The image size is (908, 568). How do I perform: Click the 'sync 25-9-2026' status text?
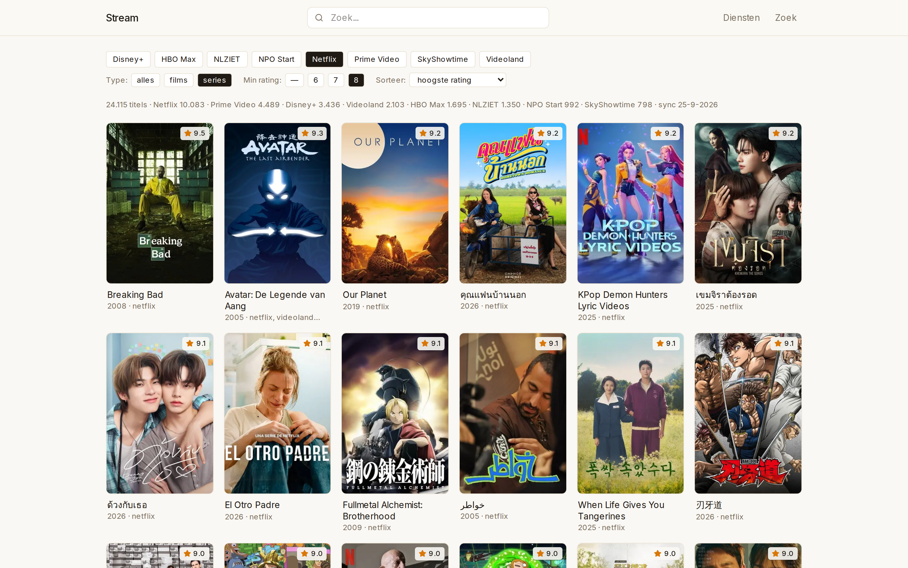[x=688, y=105]
